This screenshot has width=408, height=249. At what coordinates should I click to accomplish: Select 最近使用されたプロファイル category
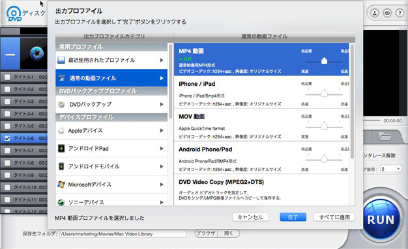[111, 60]
